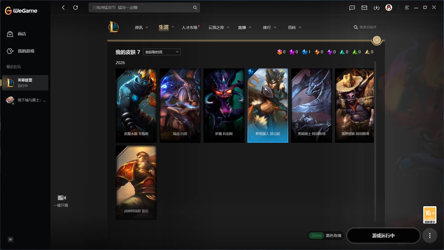This screenshot has height=250, width=444.
Task: Select 英雄联盟 in recently played
Action: tap(25, 83)
